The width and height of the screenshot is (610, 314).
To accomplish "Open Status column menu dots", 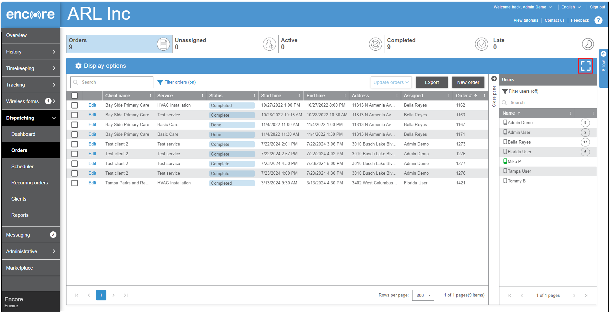I will 254,96.
